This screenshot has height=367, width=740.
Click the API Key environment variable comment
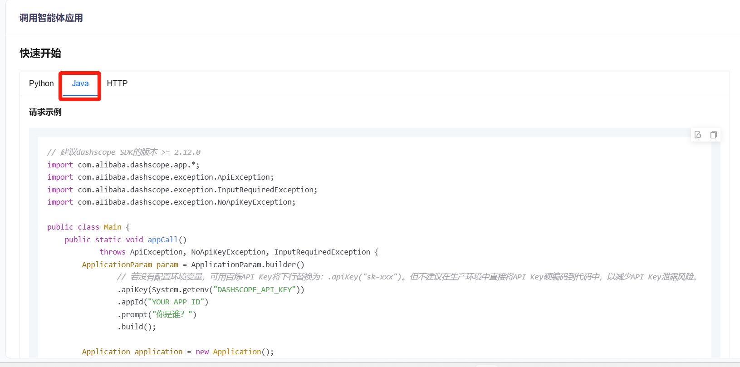pyautogui.click(x=407, y=277)
